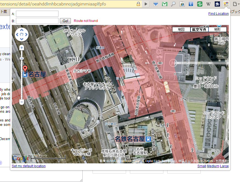Viewport: 240px width, 182px height.
Task: Click the Wikipedia W extension icon
Action: pyautogui.click(x=208, y=4)
